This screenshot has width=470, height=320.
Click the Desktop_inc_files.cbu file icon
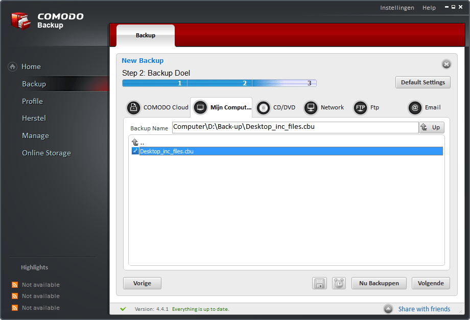pos(135,151)
